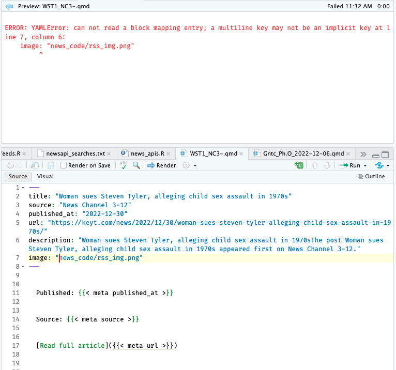Screen dimensions: 396x370
Task: Go to previous chunk up arrow
Action: (x=315, y=165)
